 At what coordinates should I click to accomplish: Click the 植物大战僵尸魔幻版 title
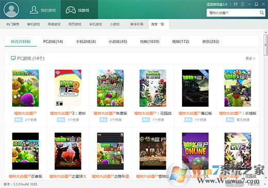click(195, 113)
